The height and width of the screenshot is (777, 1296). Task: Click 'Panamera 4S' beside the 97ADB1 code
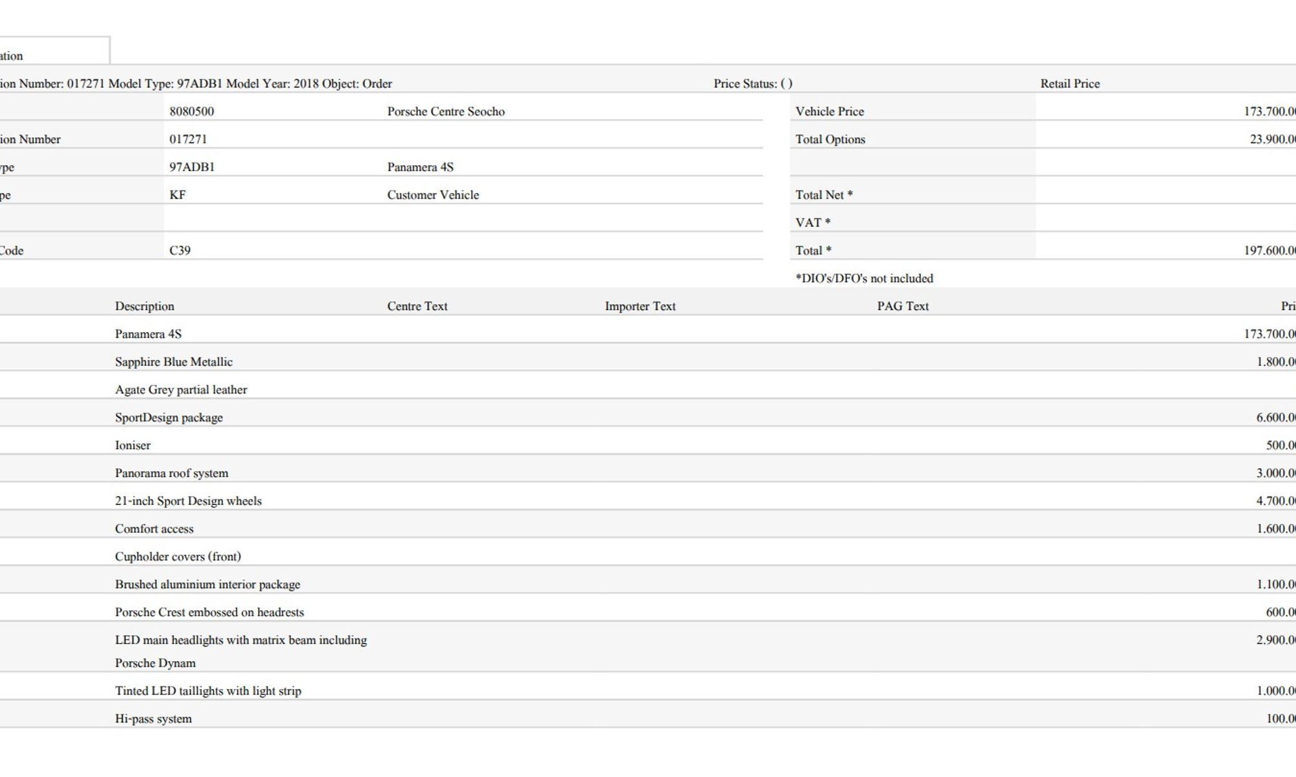[x=421, y=167]
